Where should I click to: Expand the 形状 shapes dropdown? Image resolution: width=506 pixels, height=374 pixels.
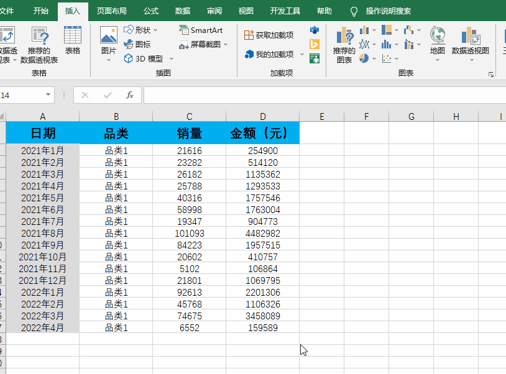[x=155, y=30]
